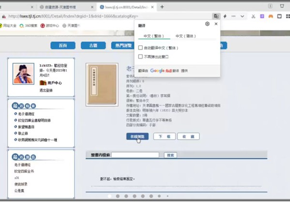Click the user avatar portrait
The image size is (290, 202).
click(23, 73)
